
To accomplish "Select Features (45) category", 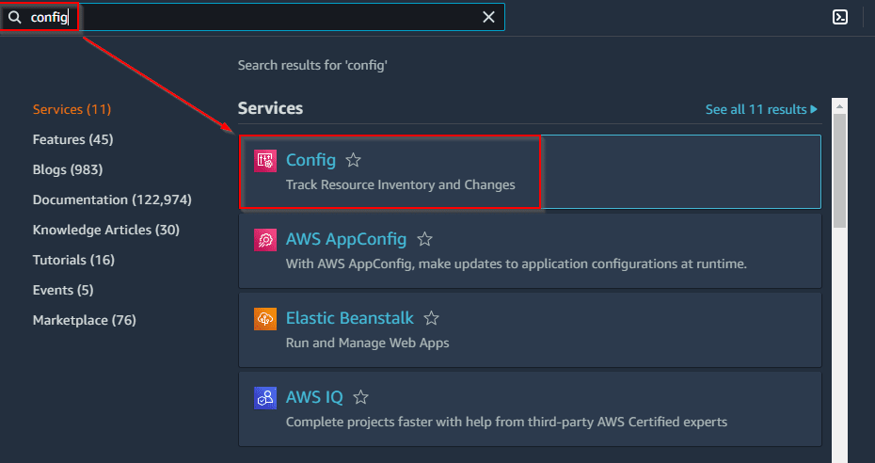I will [73, 139].
